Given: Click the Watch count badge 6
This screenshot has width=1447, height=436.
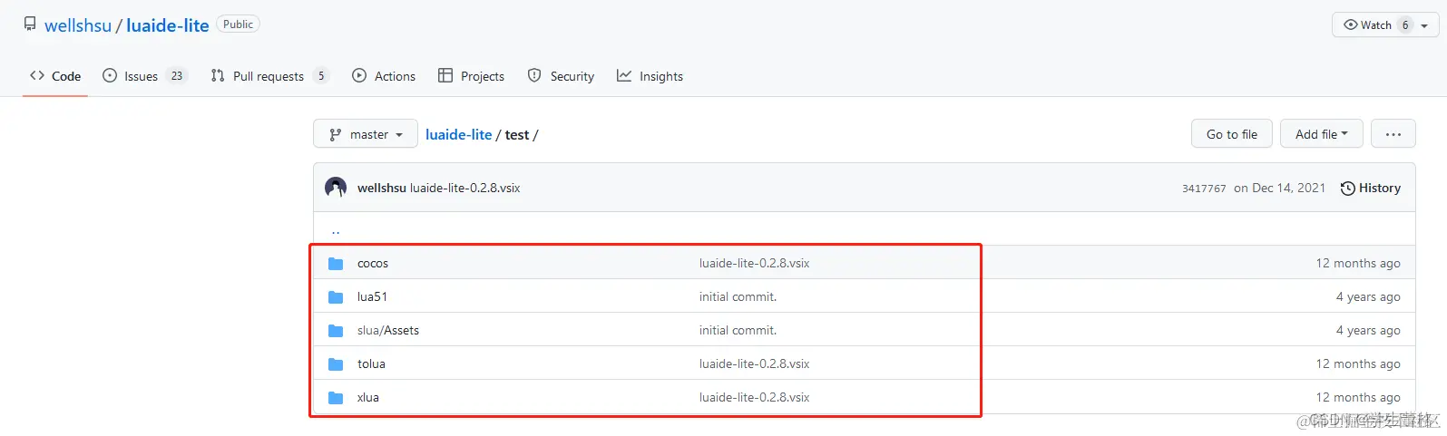Looking at the screenshot, I should click(1405, 24).
